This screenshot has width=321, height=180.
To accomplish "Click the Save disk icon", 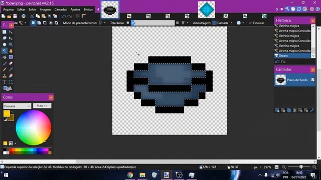I will coord(15,16).
